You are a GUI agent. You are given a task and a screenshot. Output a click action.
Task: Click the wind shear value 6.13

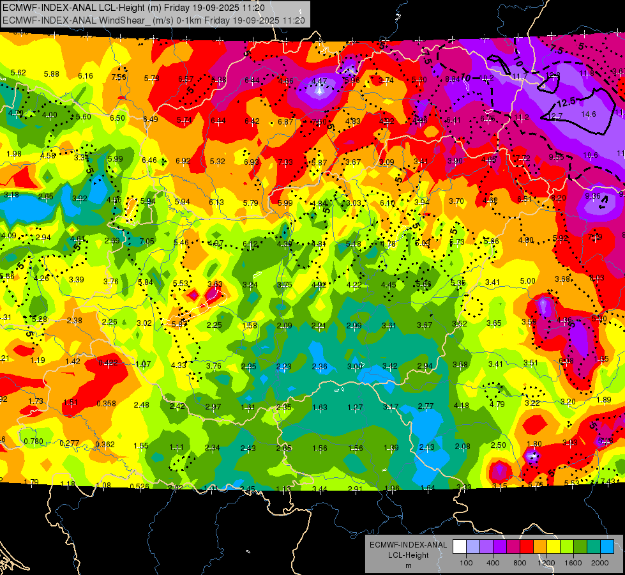pyautogui.click(x=216, y=203)
